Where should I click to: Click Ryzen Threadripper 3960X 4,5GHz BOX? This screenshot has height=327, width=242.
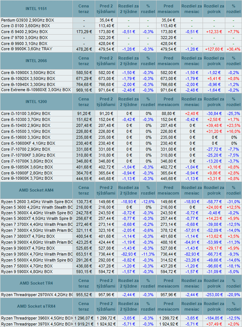coord(37,318)
